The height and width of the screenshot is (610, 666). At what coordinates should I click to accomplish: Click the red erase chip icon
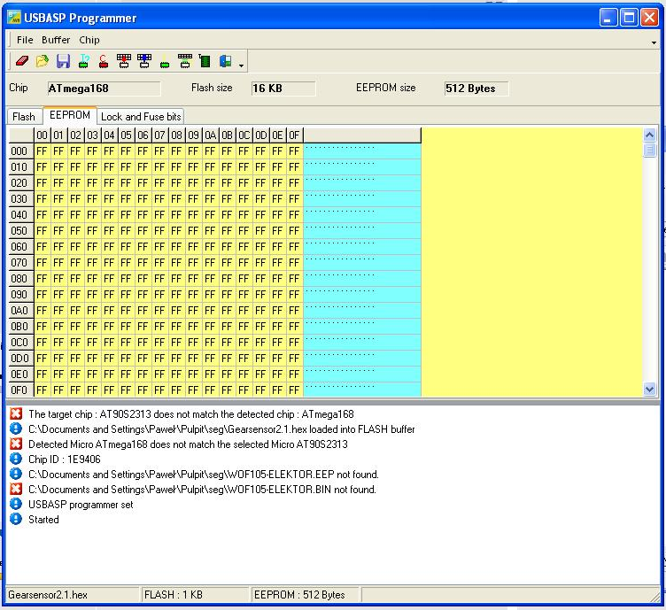(x=104, y=62)
